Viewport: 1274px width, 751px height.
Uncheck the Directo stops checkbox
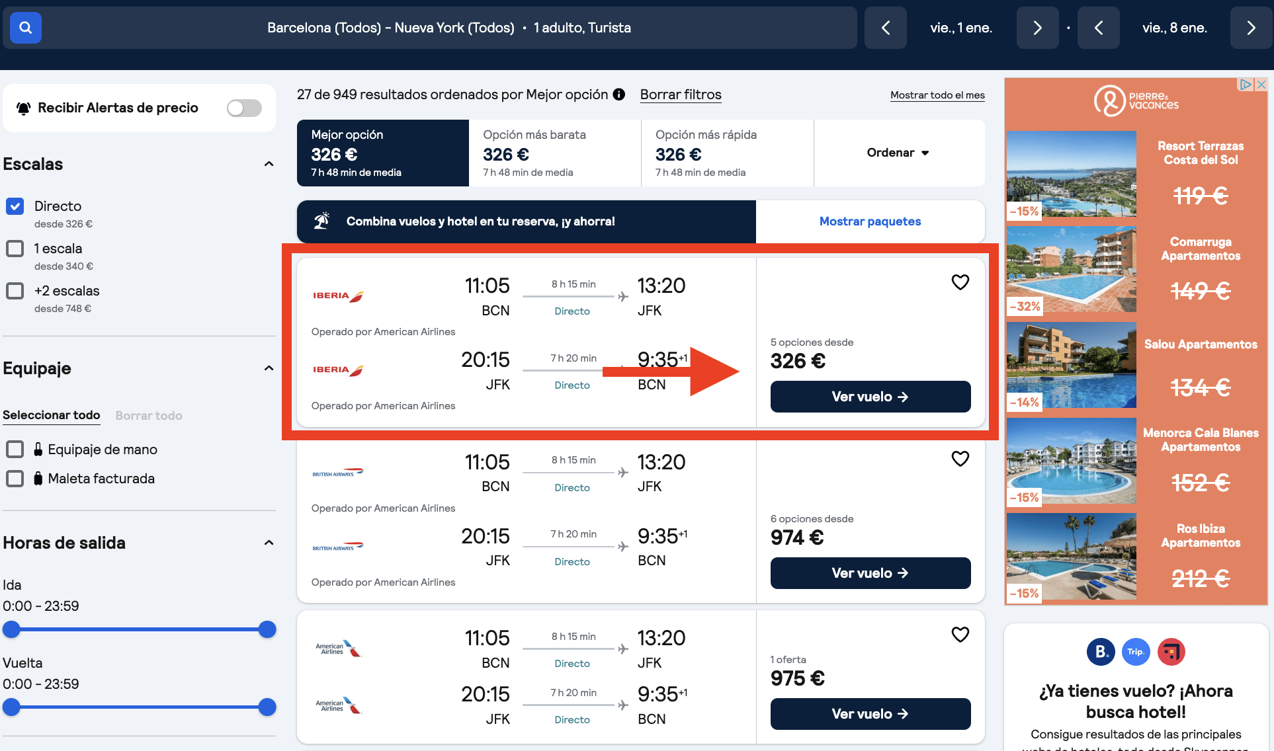pyautogui.click(x=15, y=206)
